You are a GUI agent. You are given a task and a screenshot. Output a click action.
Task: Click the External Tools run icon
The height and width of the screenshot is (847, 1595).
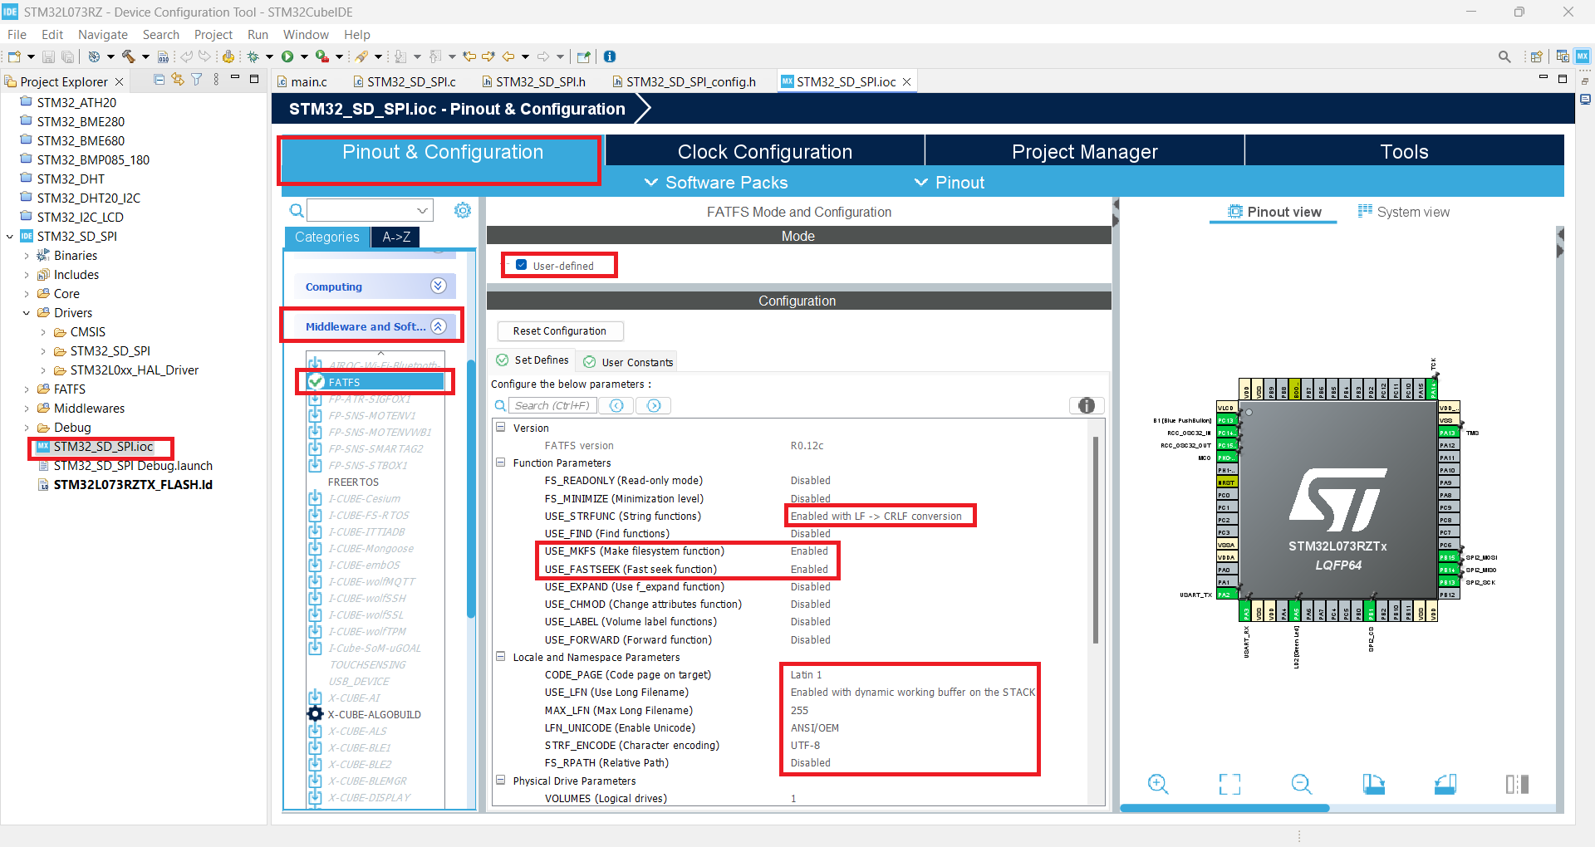[321, 56]
